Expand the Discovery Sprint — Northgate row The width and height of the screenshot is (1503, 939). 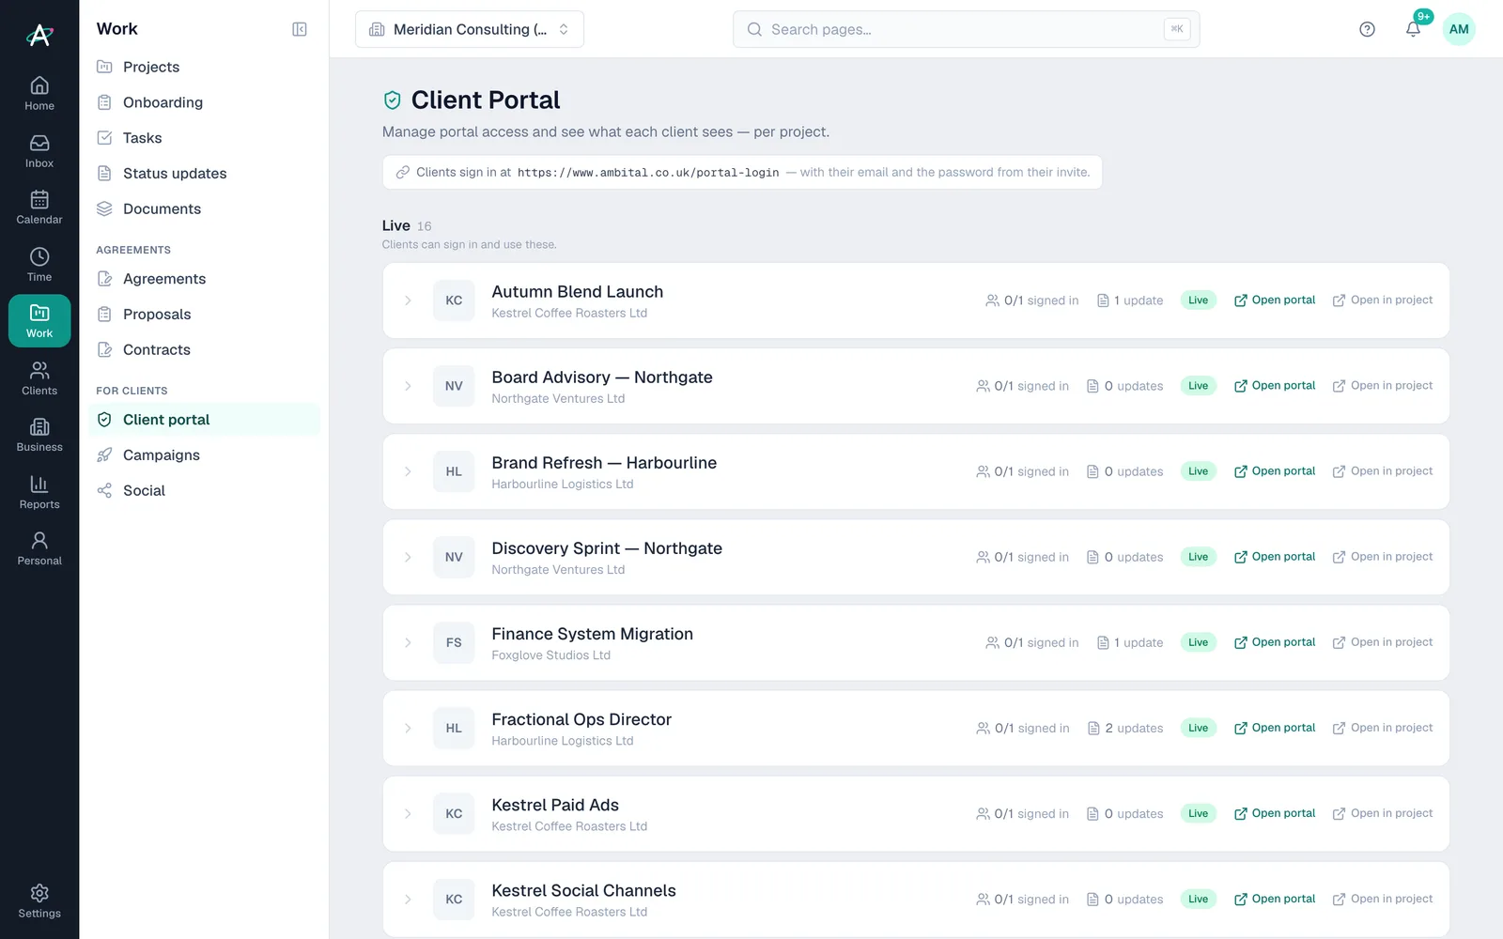pos(408,557)
